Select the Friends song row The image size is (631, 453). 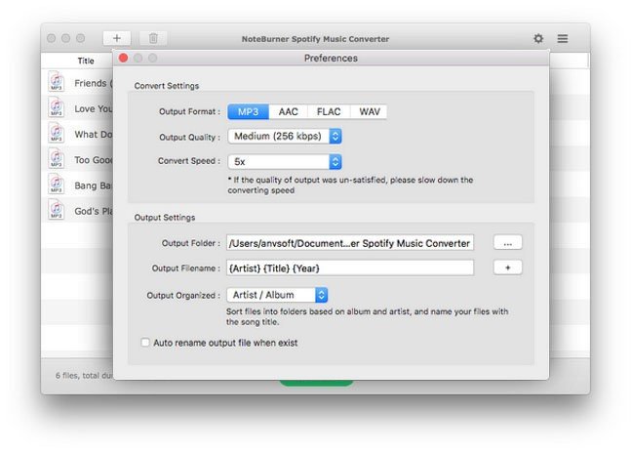(79, 83)
